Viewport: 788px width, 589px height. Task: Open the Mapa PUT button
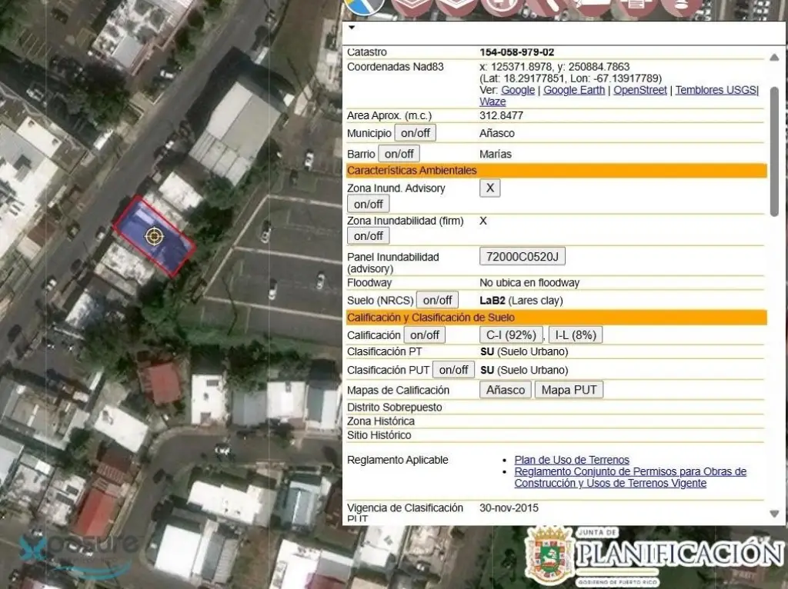click(x=569, y=390)
